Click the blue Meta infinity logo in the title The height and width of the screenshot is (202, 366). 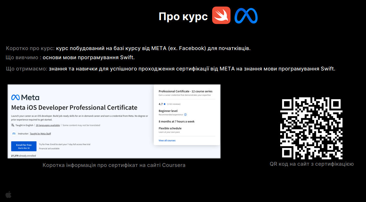[x=246, y=16]
